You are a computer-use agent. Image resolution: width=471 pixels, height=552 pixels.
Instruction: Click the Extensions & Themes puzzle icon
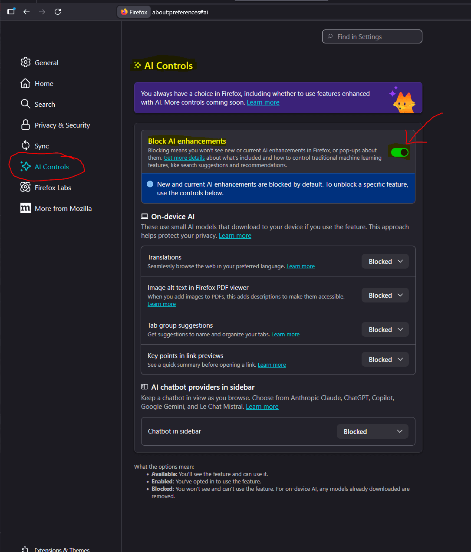point(25,549)
